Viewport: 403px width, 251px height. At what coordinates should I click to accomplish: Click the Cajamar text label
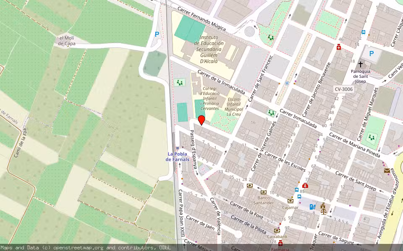tap(290, 207)
